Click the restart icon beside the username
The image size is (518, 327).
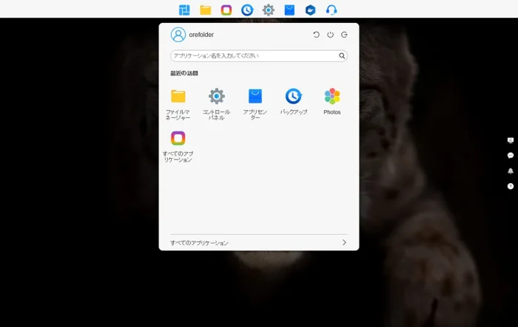tap(317, 35)
